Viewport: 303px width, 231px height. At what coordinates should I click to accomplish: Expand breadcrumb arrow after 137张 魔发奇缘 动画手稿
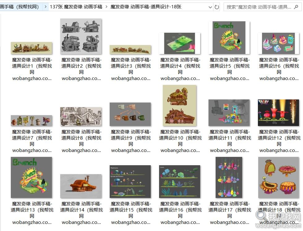pos(106,7)
